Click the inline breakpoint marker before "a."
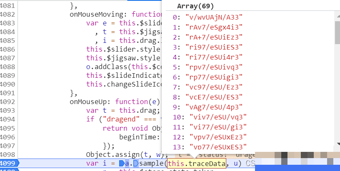 pos(122,163)
